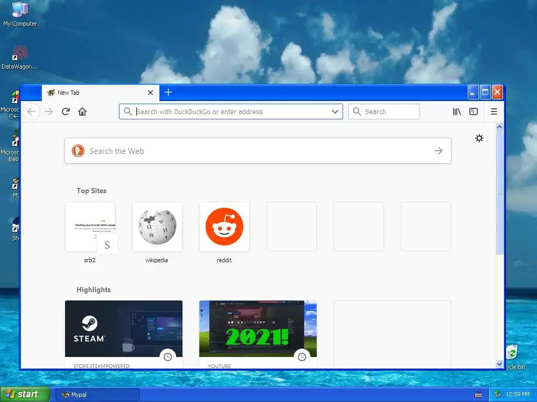Reload the current page

click(x=66, y=111)
